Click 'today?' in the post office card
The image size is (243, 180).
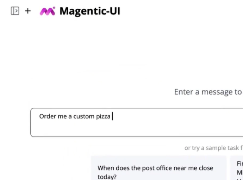coord(107,176)
